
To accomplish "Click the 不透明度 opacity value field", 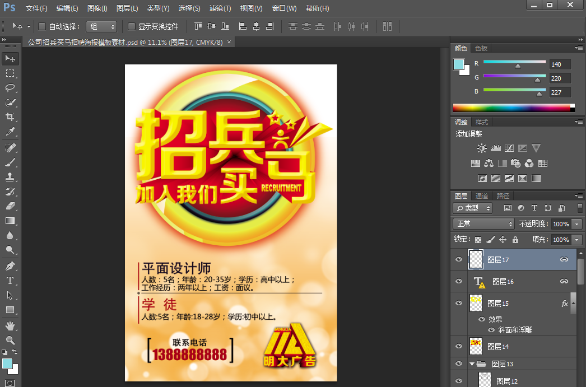I will pos(561,224).
